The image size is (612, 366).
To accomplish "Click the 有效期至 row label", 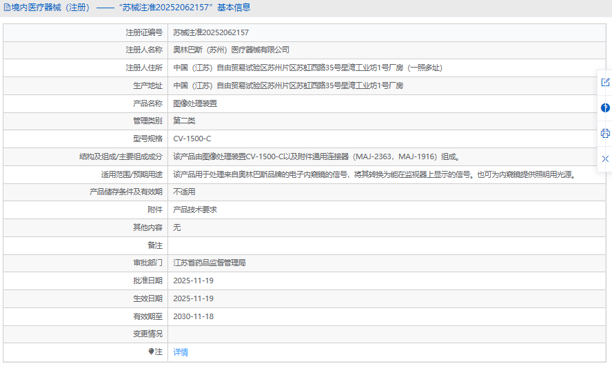I will point(147,316).
